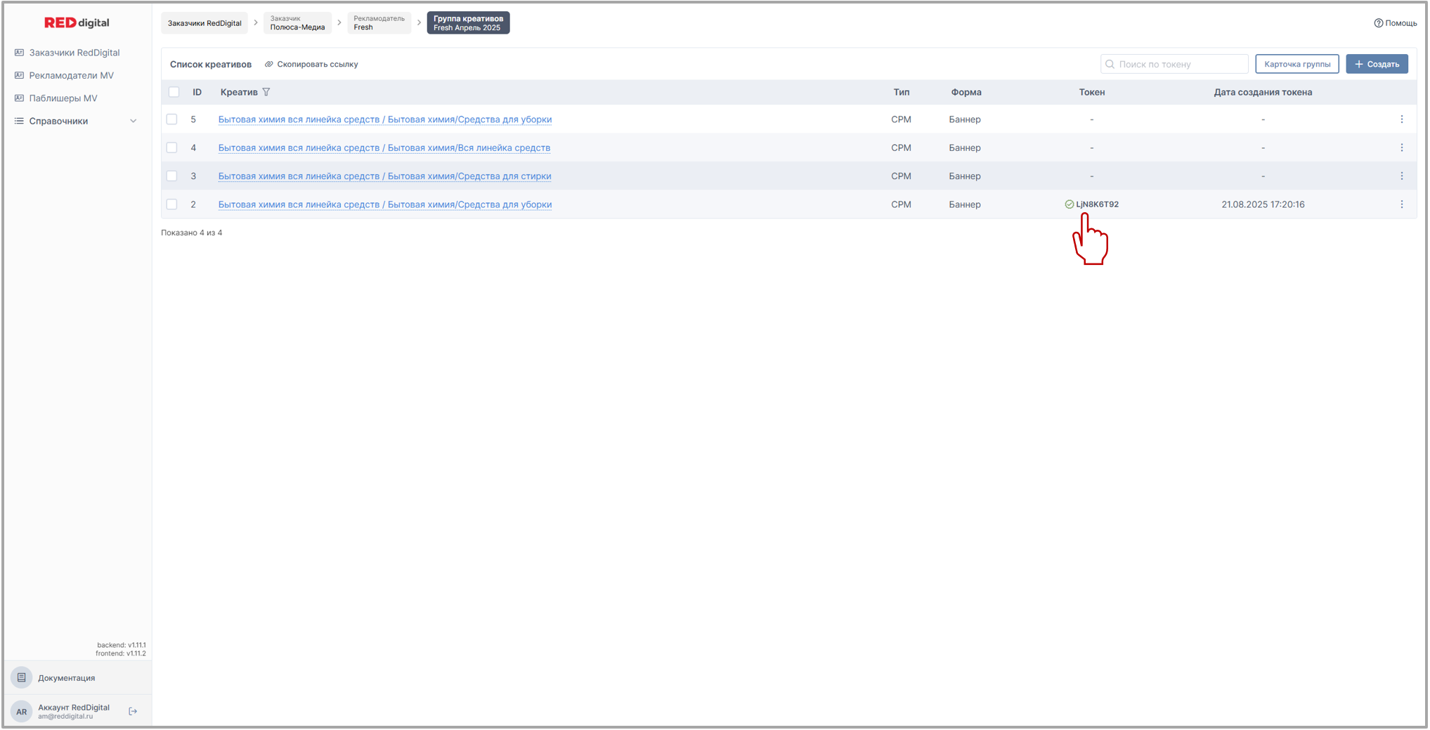1430x730 pixels.
Task: Open Паблишеры MV in sidebar
Action: (x=63, y=98)
